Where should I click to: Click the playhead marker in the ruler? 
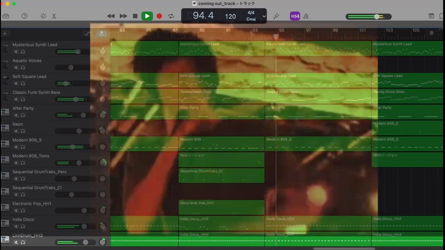(276, 36)
